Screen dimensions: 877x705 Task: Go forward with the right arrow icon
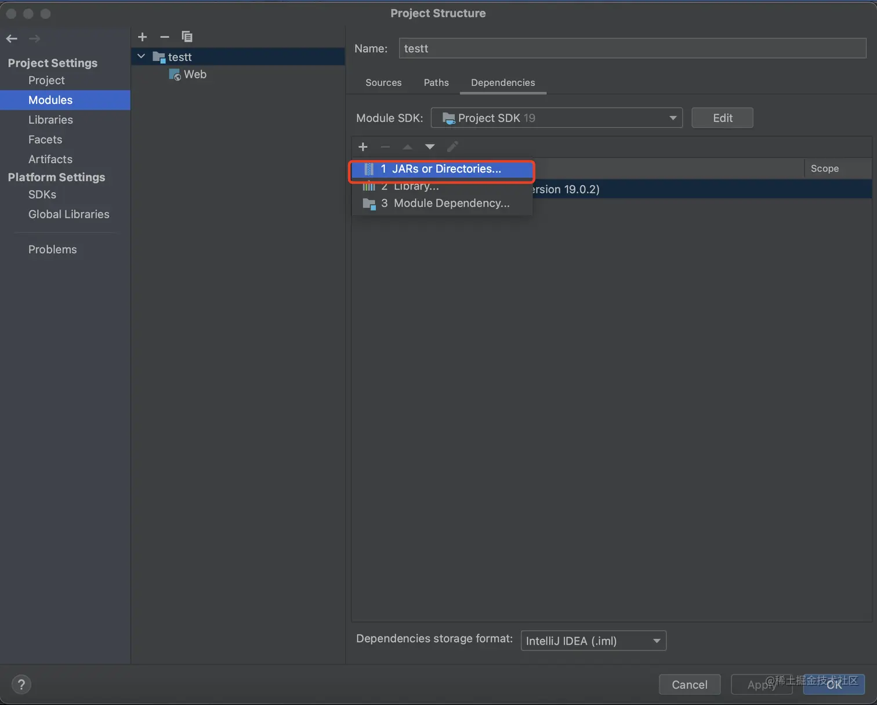coord(35,38)
